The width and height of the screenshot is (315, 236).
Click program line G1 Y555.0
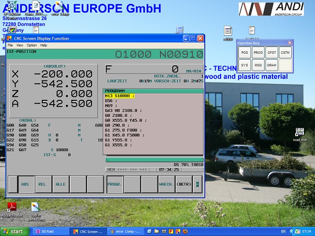[119, 140]
